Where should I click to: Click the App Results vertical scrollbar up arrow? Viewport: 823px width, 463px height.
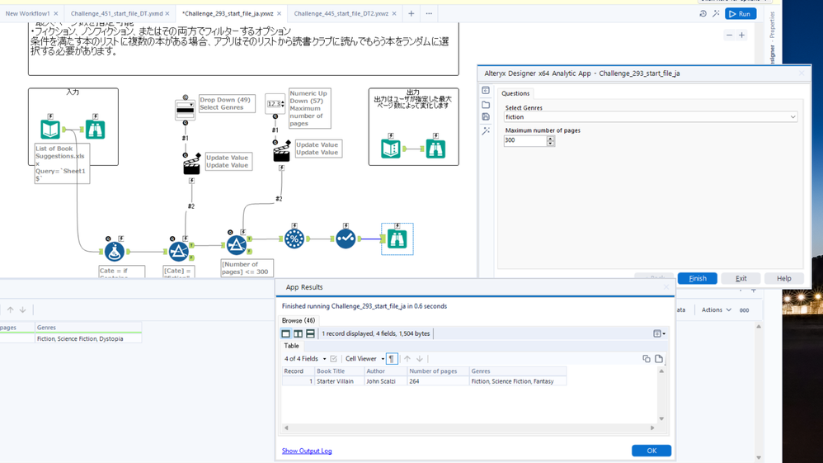tap(661, 371)
